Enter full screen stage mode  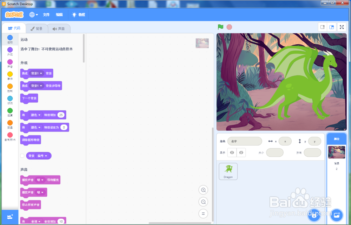342,27
